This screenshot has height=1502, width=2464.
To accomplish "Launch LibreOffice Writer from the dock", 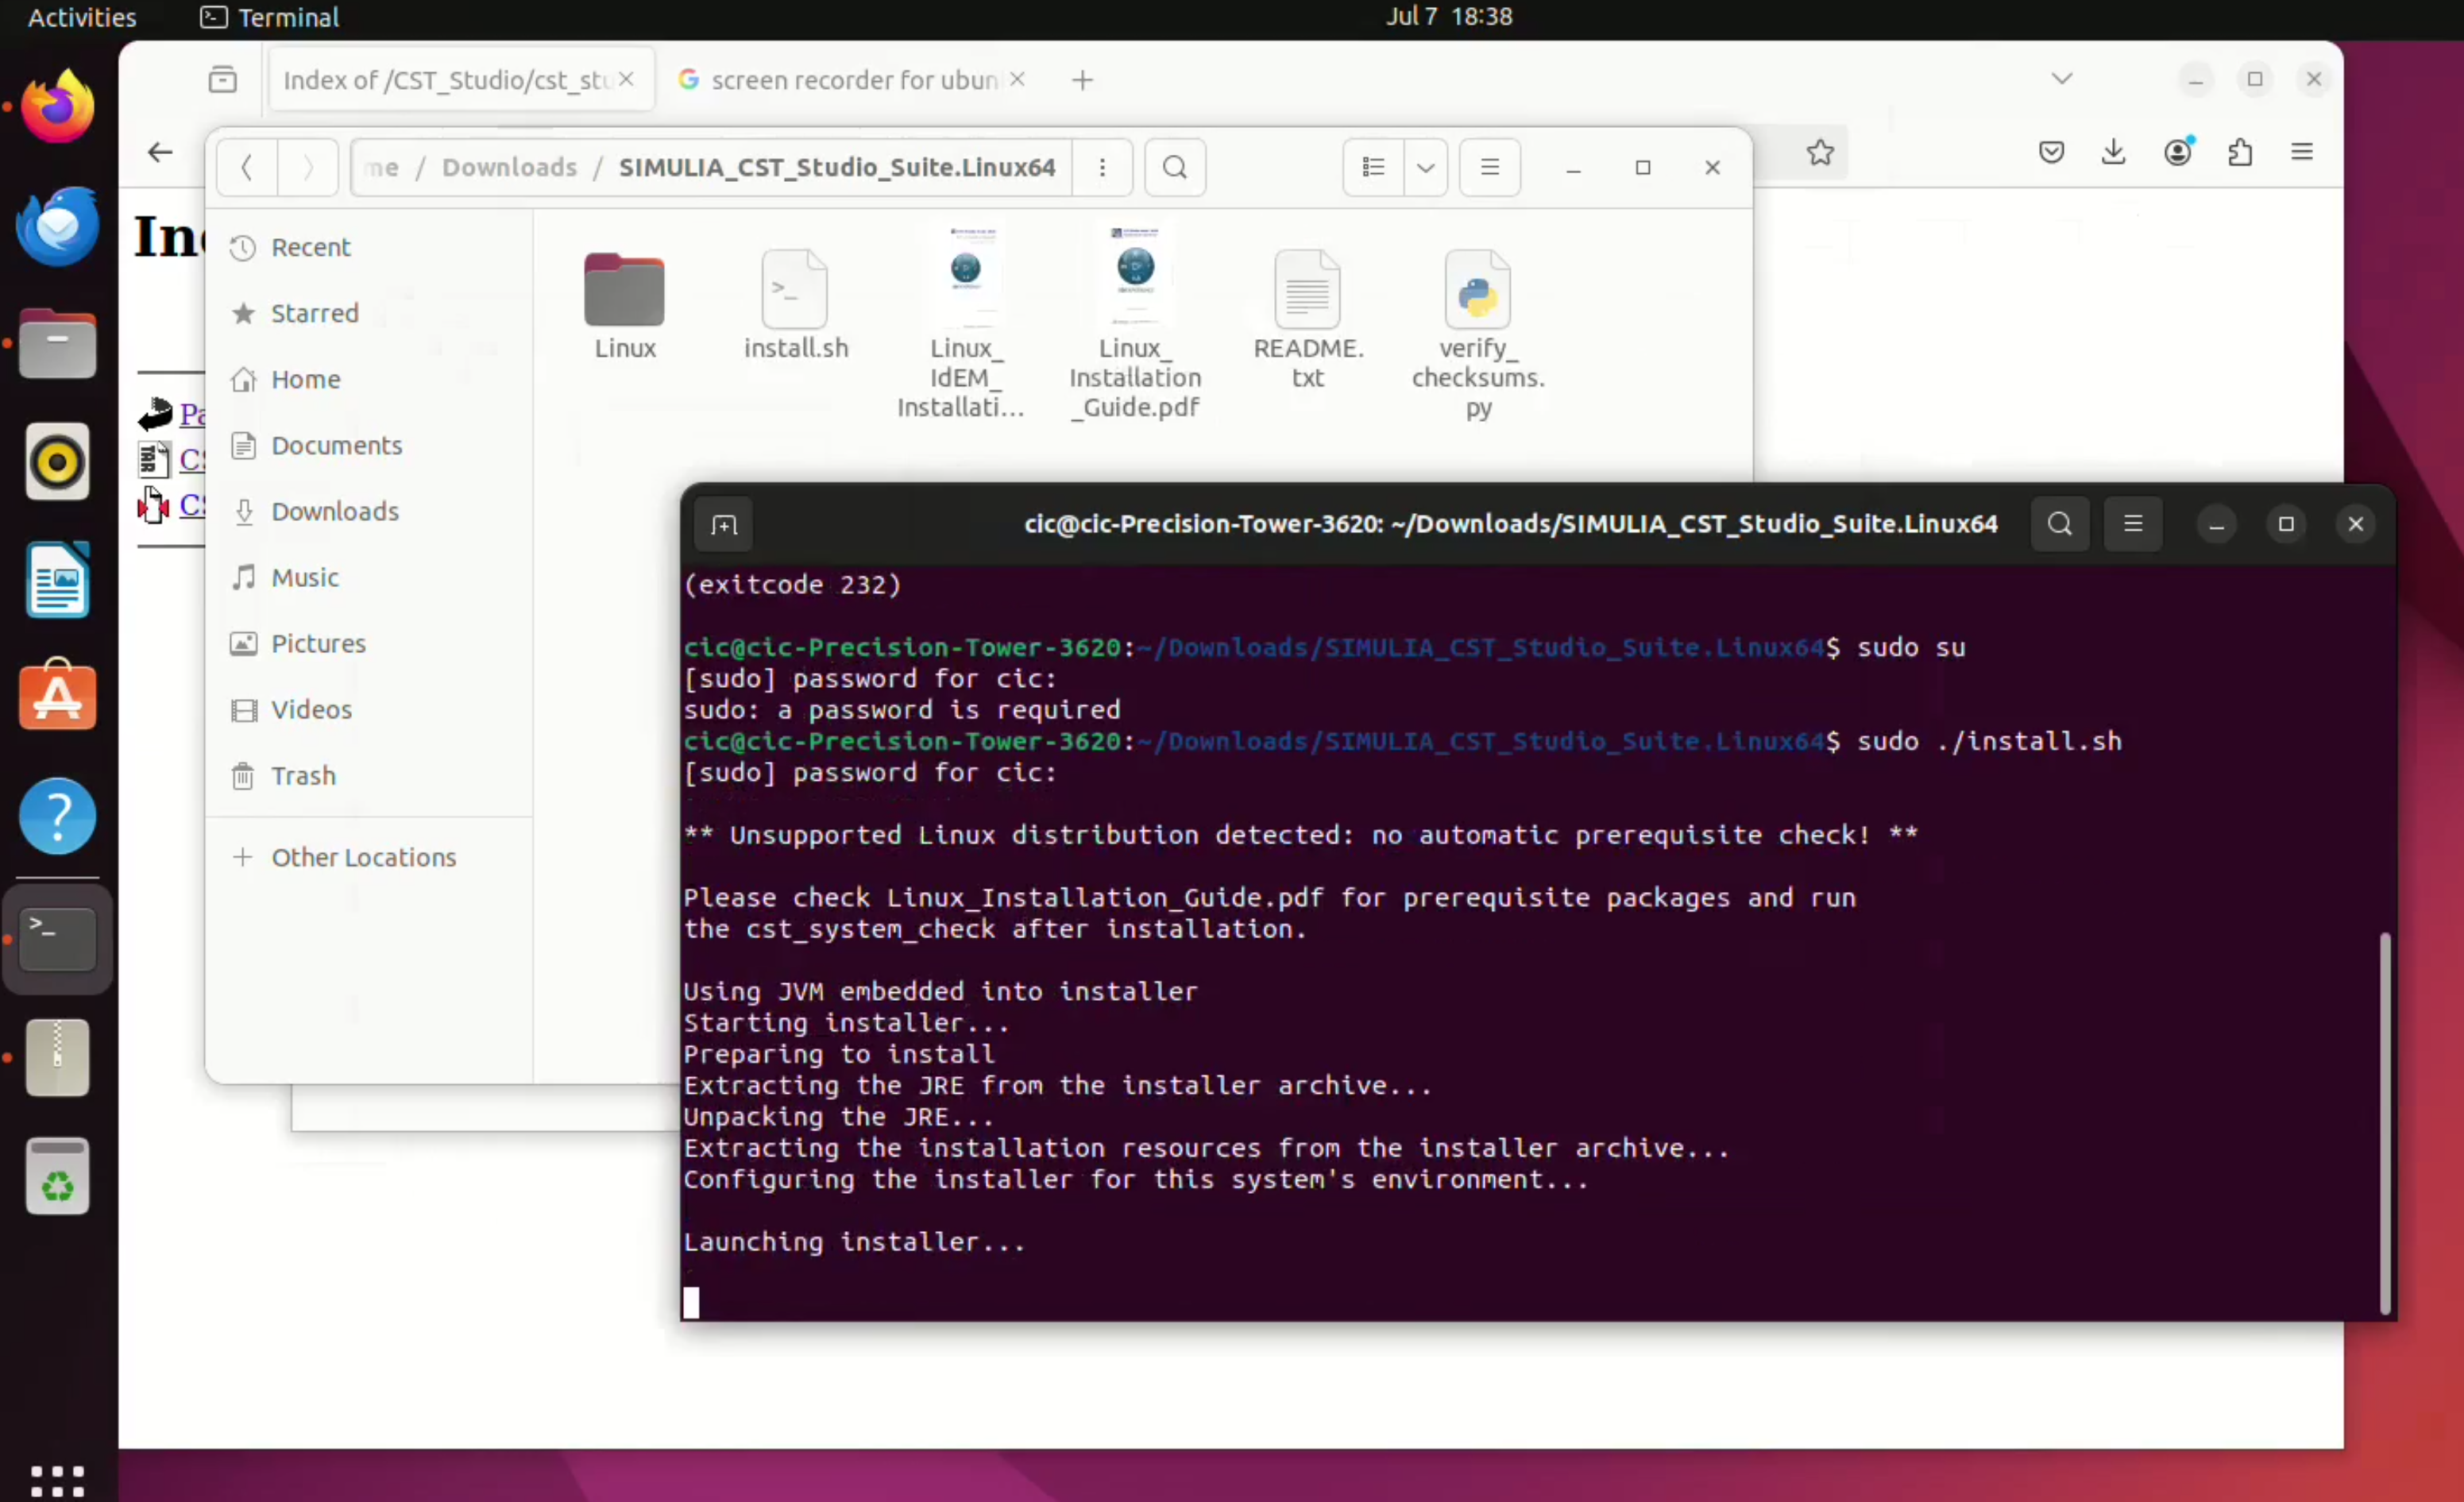I will click(x=57, y=580).
